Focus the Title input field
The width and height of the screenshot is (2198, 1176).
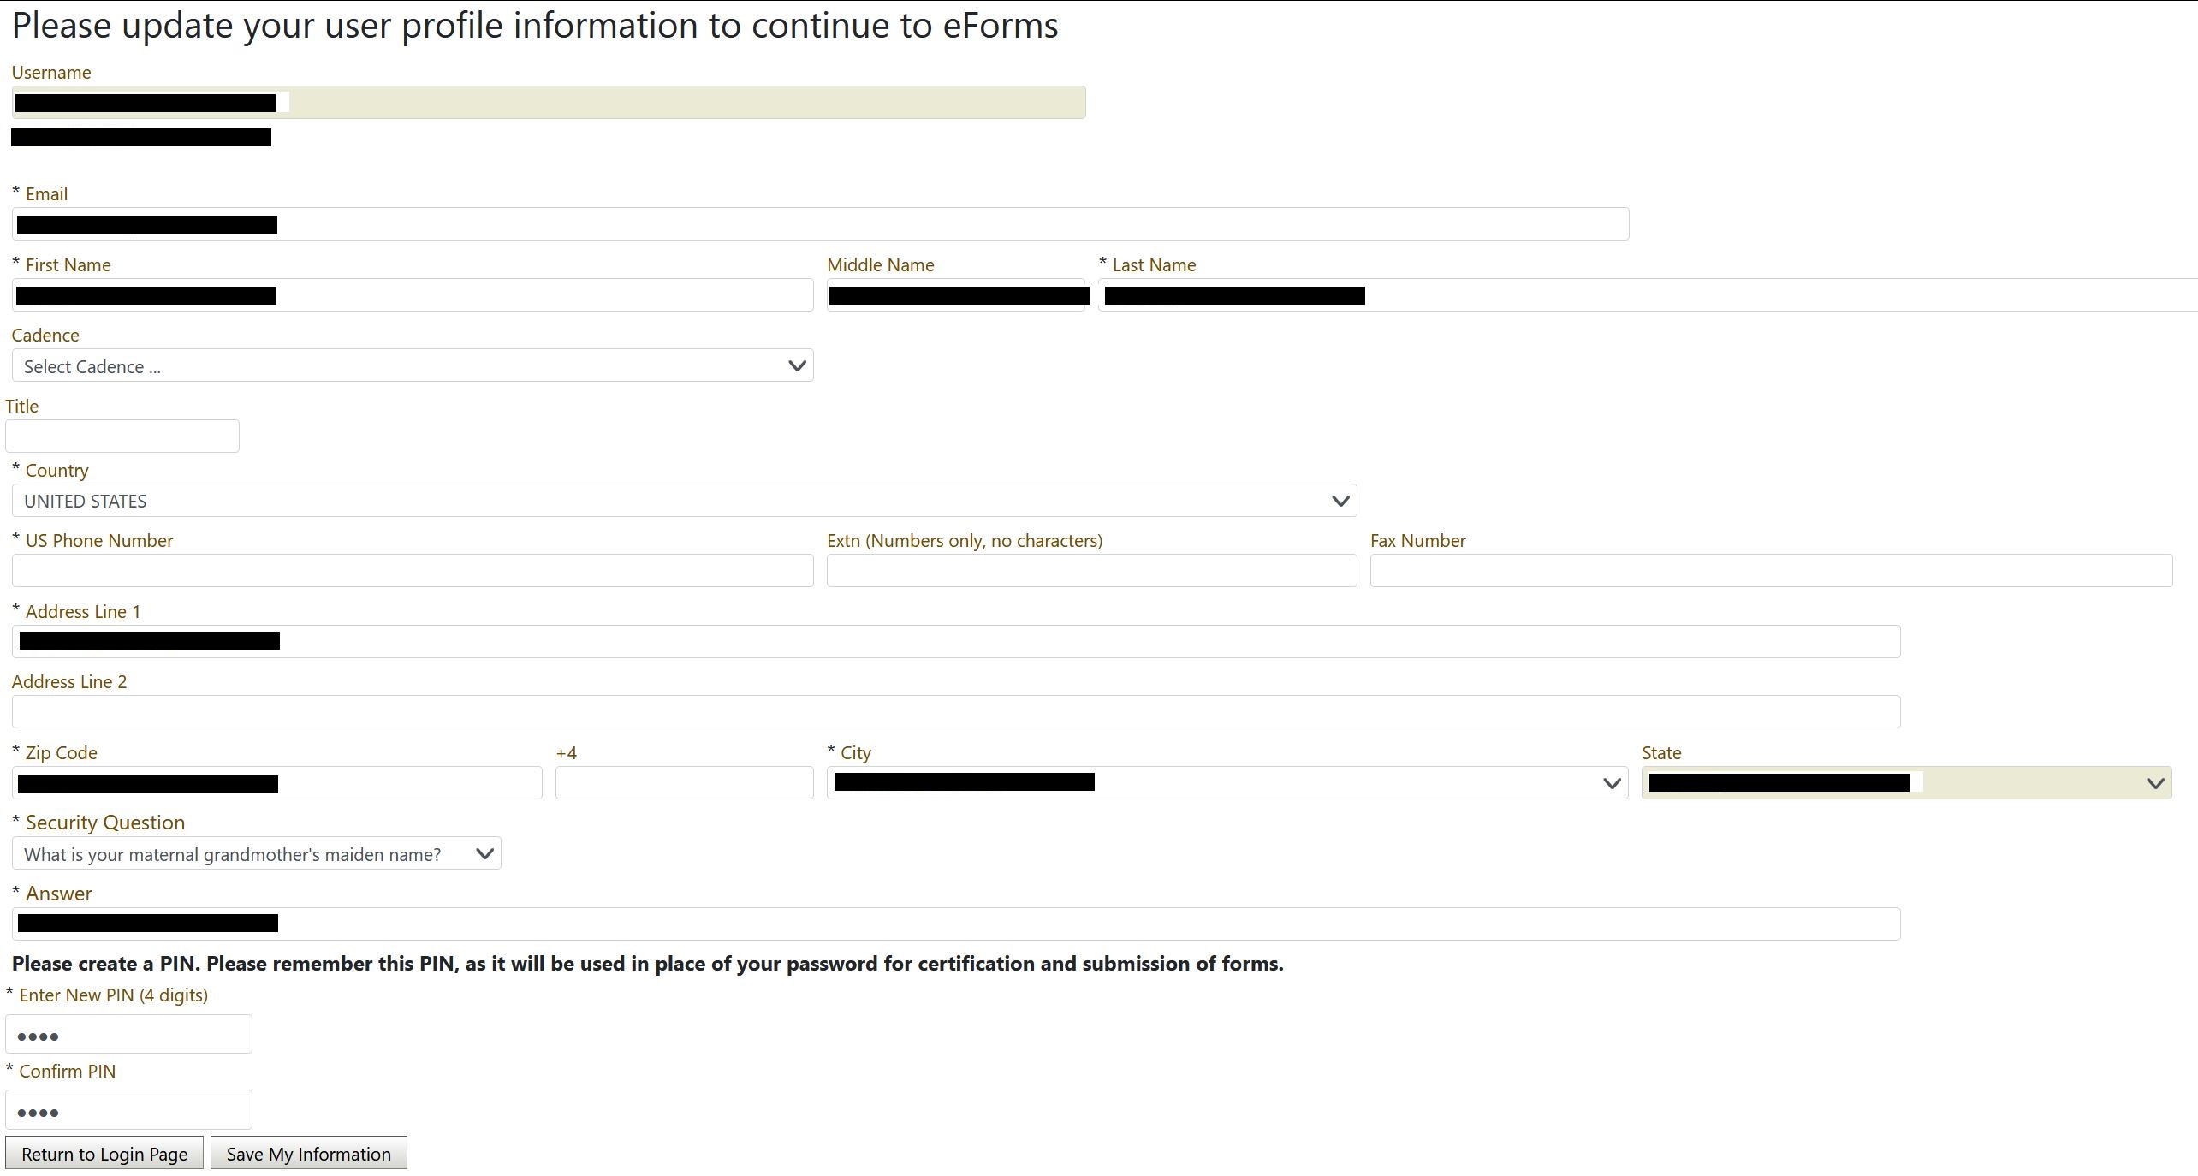pos(122,437)
